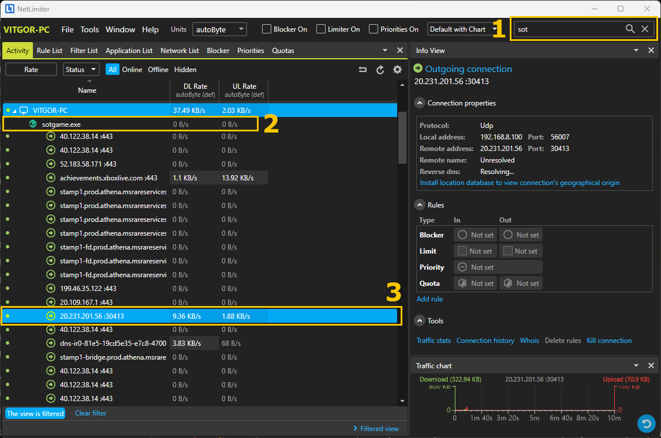Open the Status filter dropdown
The image size is (661, 438).
click(81, 70)
